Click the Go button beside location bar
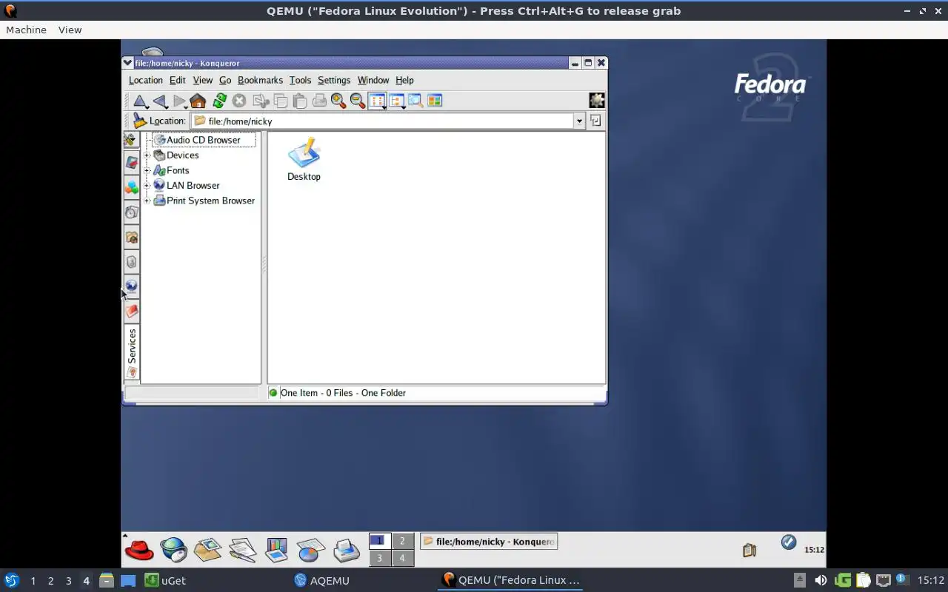 click(x=595, y=121)
